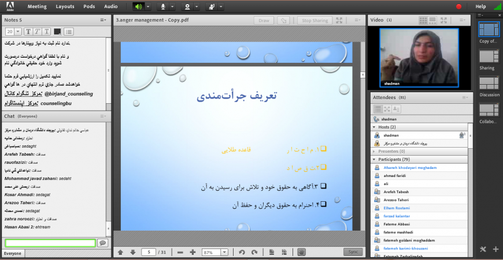Click the red recording indicator
The height and width of the screenshot is (260, 503).
(x=458, y=6)
